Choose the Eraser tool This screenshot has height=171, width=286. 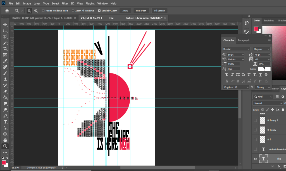5,91
